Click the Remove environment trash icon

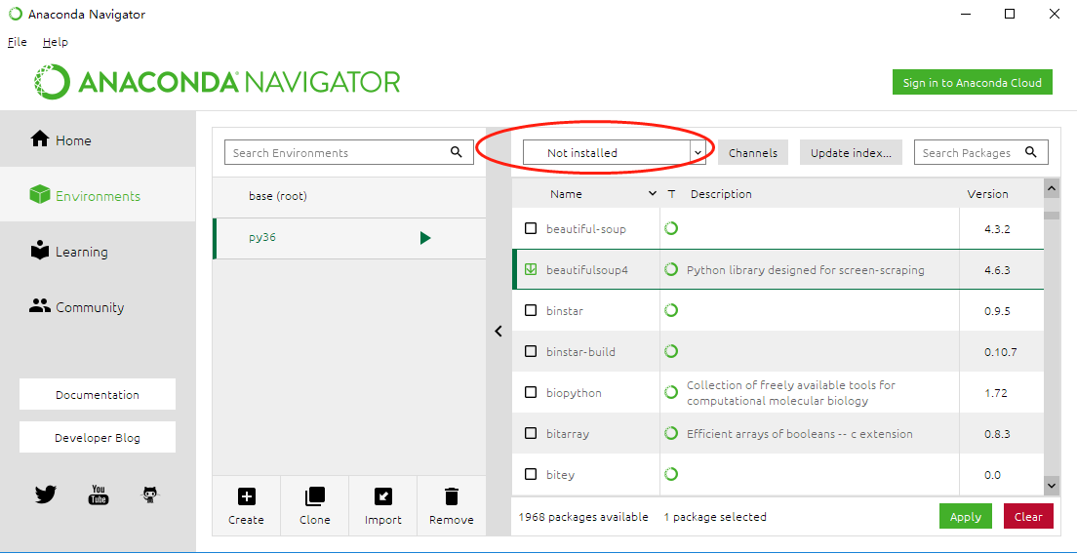452,496
